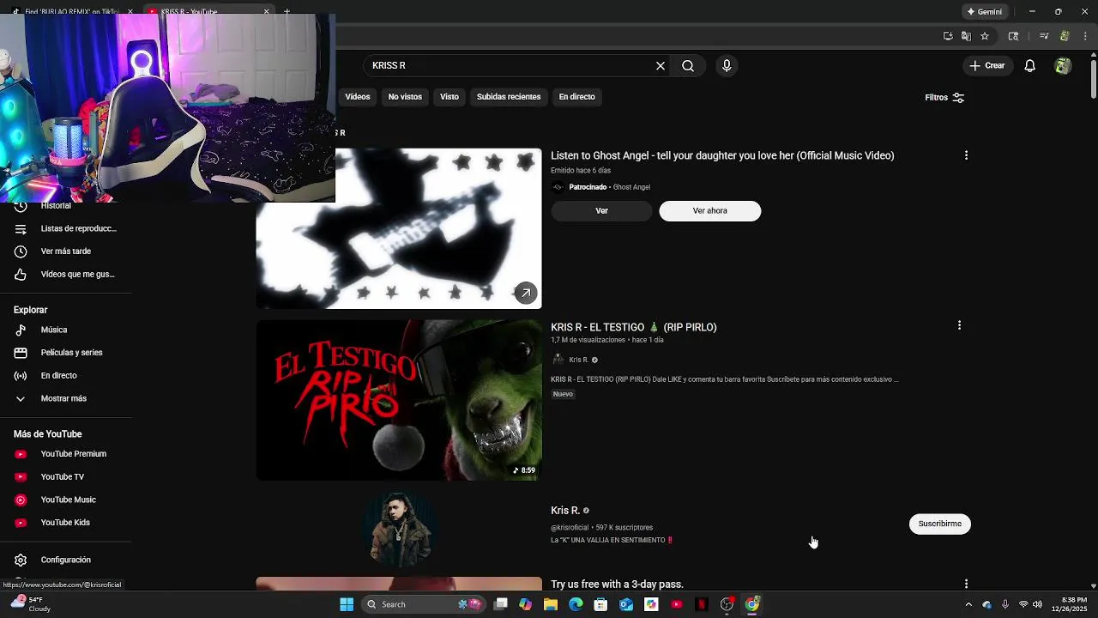Subscribe to Kris R. with Suscribirme

click(939, 524)
